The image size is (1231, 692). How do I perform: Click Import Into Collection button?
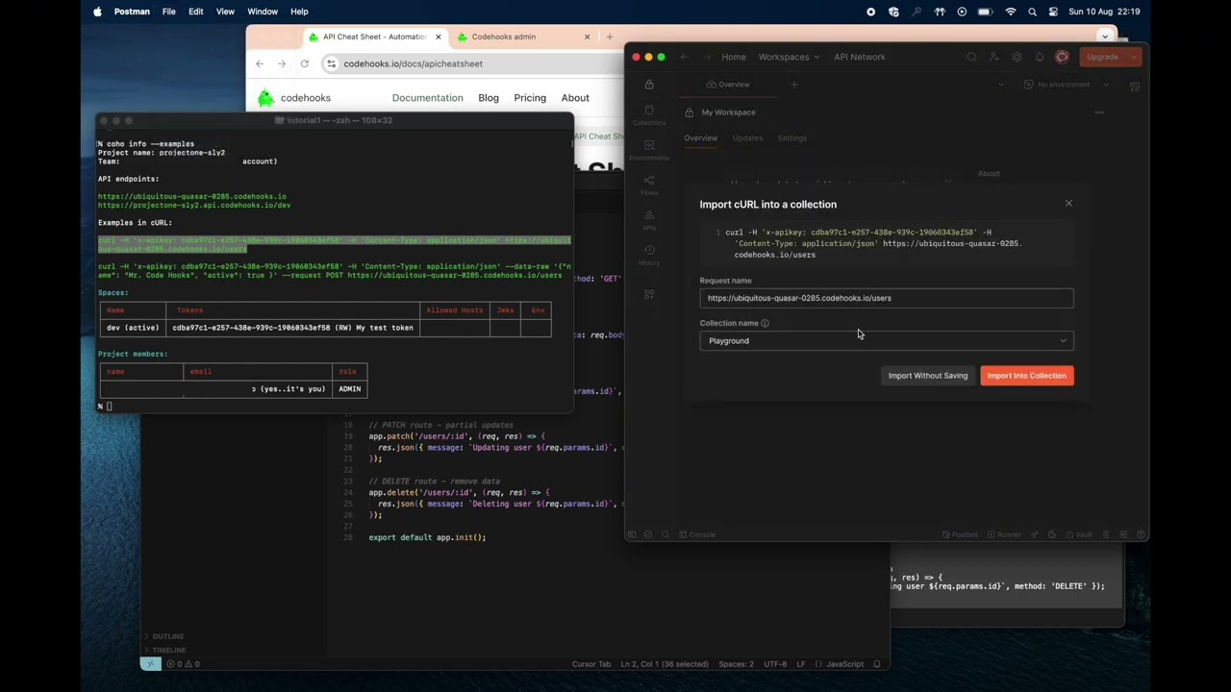pos(1026,376)
